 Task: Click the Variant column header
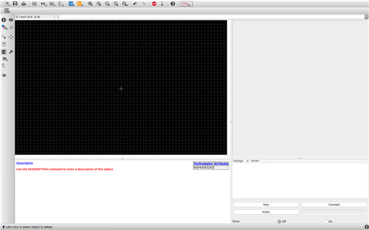pos(258,161)
